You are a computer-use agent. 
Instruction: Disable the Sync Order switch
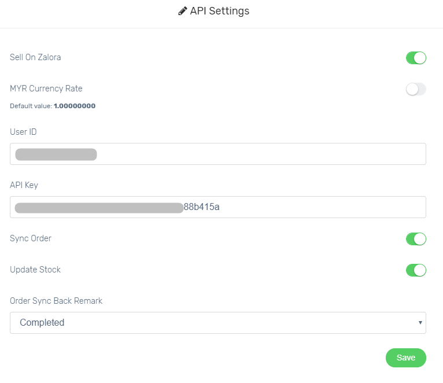(416, 239)
